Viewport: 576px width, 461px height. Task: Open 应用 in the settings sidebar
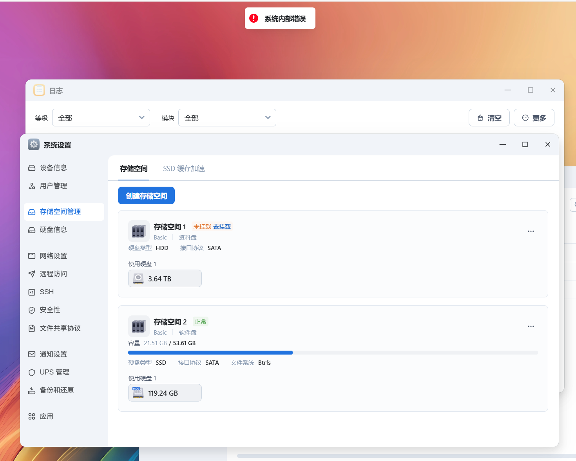point(64,416)
